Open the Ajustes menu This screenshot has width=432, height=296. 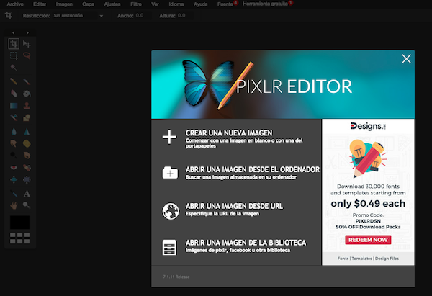coord(112,4)
